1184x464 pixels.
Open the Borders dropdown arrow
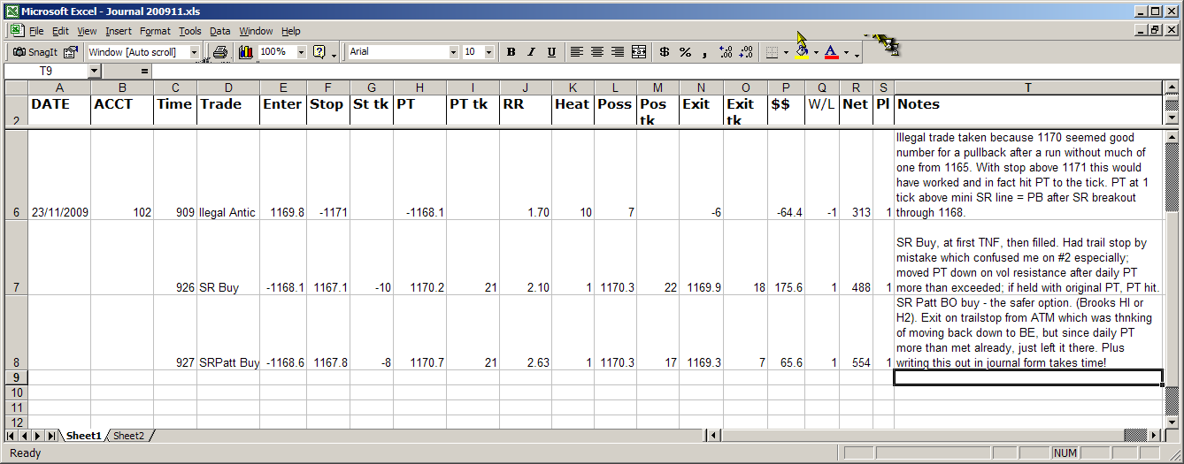point(786,53)
